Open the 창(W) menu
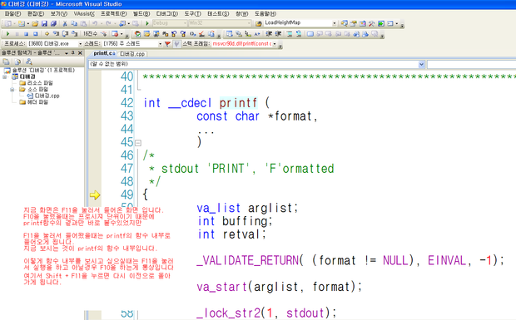This screenshot has height=320, width=516. (x=242, y=14)
